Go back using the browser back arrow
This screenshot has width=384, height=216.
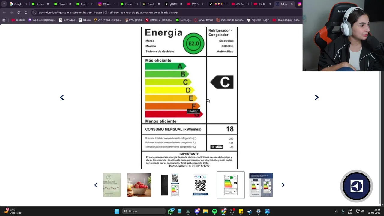click(x=4, y=13)
